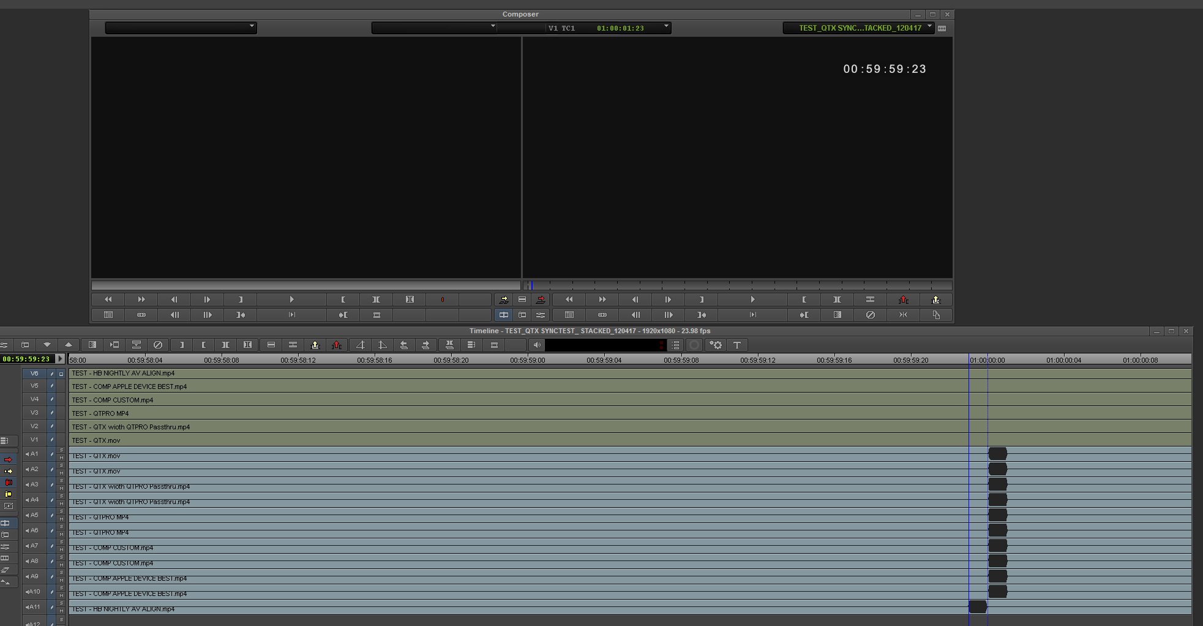Image resolution: width=1203 pixels, height=626 pixels.
Task: Click the speaker icon in the timeline toolbar
Action: (537, 345)
